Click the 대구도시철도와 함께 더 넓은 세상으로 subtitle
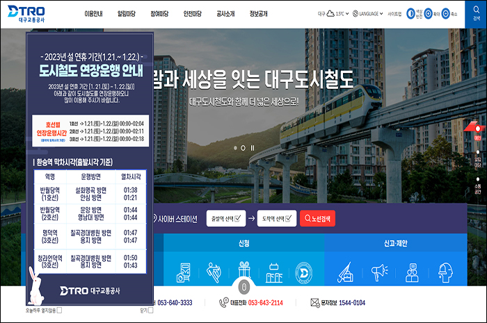Screen dimensions: 487x323 point(244,101)
